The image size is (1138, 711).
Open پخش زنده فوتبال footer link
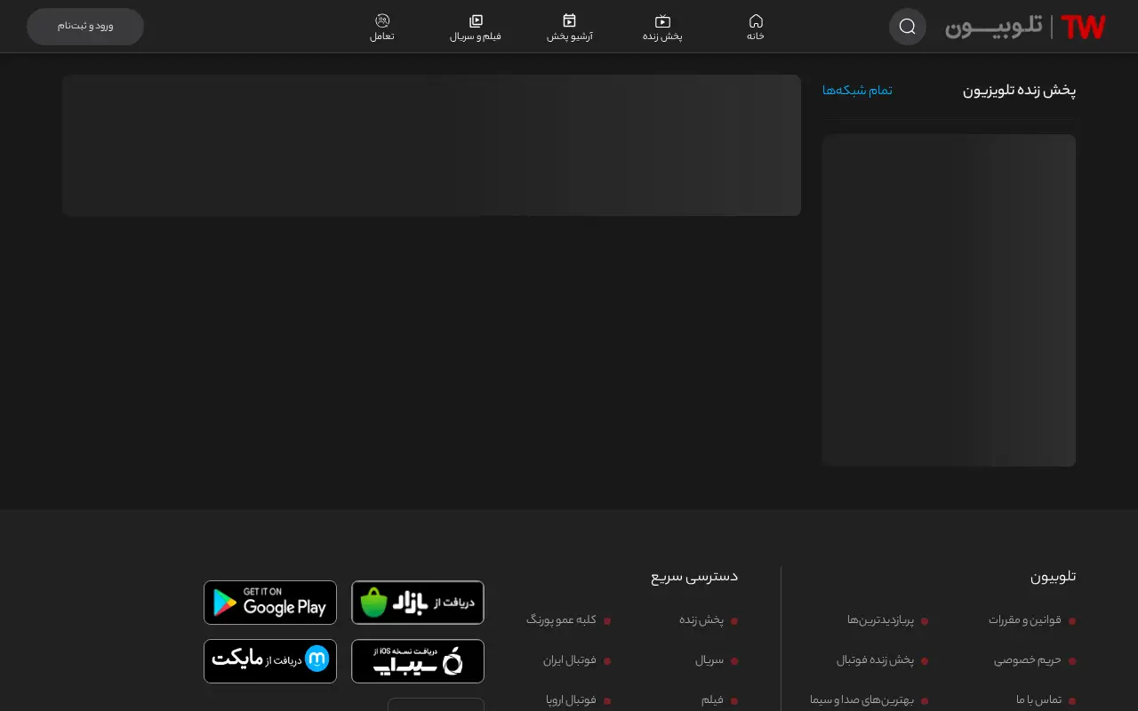tap(876, 660)
